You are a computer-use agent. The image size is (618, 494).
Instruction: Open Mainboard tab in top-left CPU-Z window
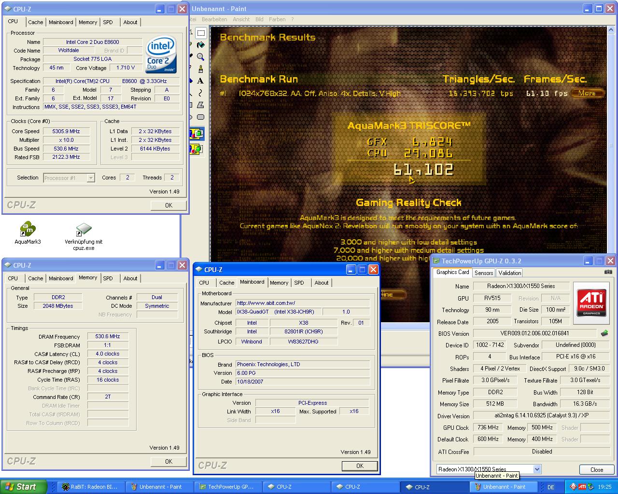tap(61, 22)
